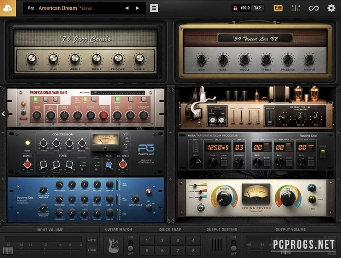Viewport: 341px width, 258px height.
Task: Click the Middle knob on '76 Jazz Combo
Action: (75, 59)
